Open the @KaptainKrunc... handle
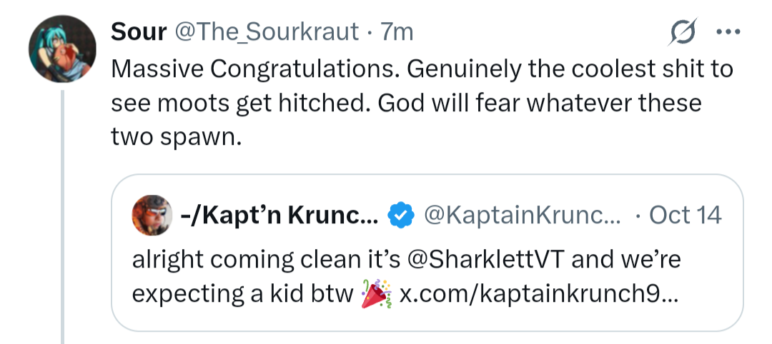772x344 pixels. tap(523, 215)
